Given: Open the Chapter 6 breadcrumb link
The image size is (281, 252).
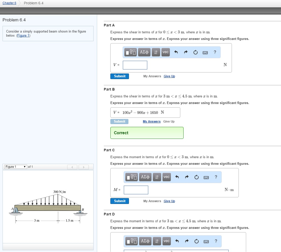Looking at the screenshot, I should coord(9,3).
